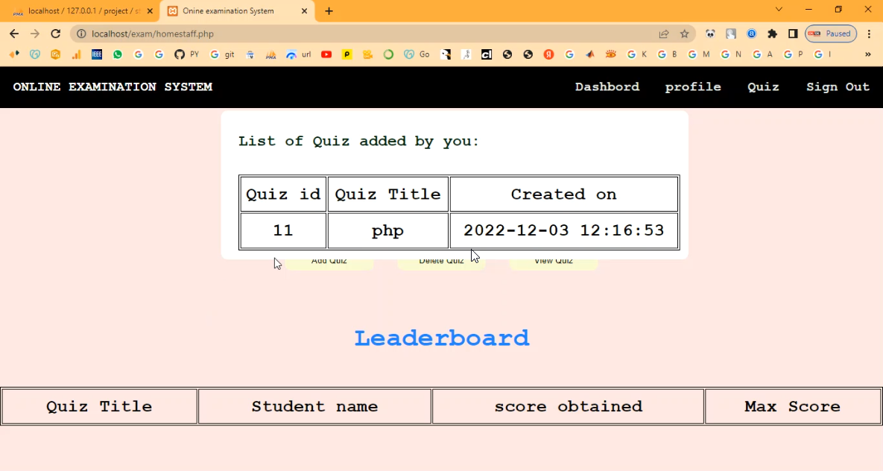Click the panda extension icon
Screen dimensions: 883x471
pos(710,34)
